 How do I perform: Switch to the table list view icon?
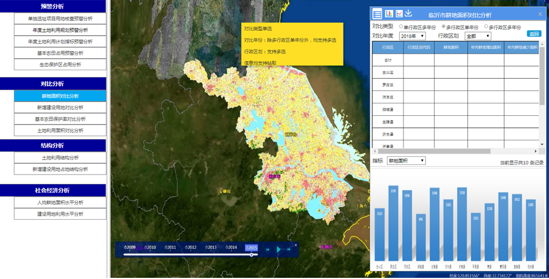377,14
